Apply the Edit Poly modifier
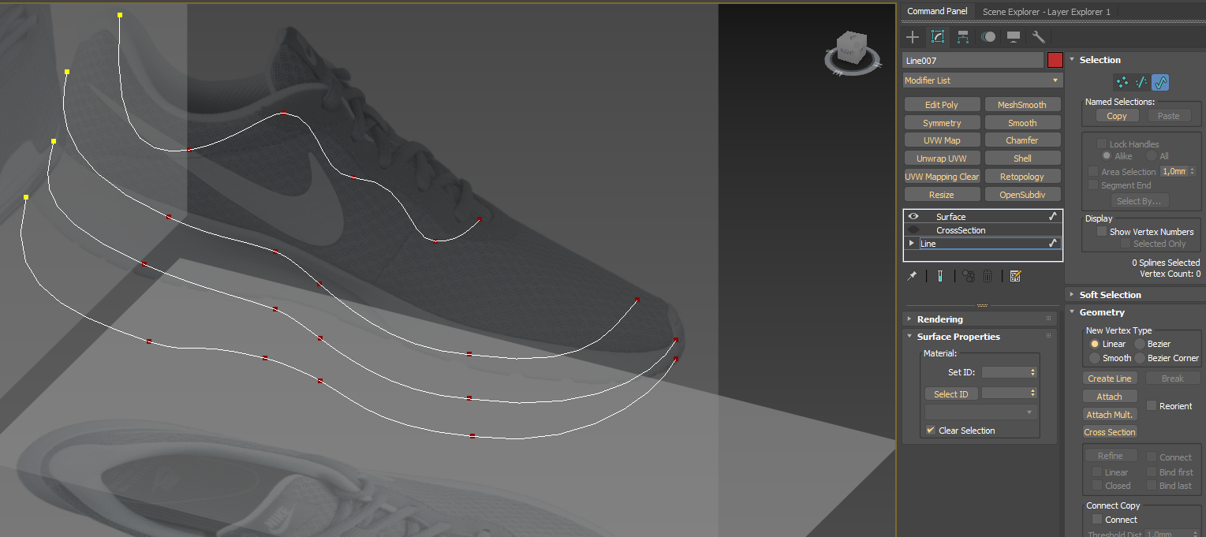This screenshot has height=537, width=1206. [942, 103]
